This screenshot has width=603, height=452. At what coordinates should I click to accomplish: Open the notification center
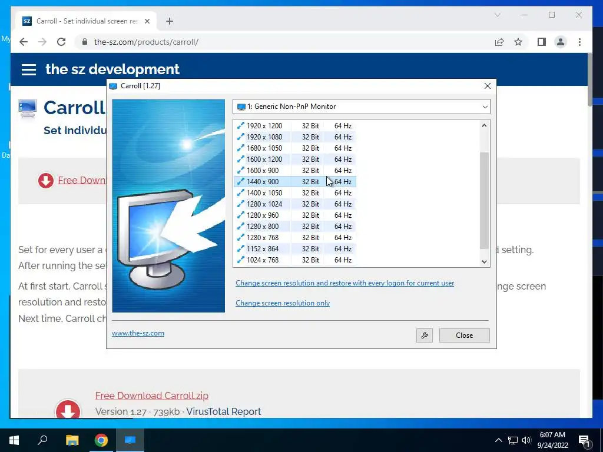pos(584,440)
